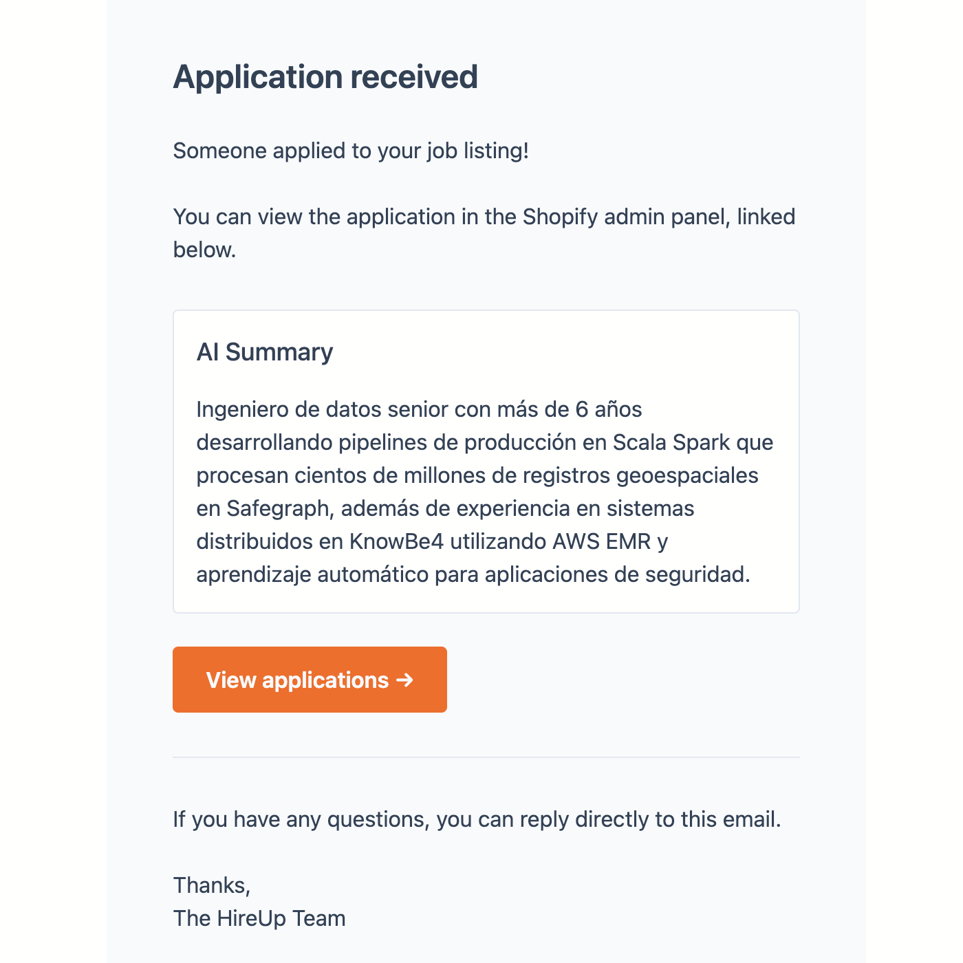963x963 pixels.
Task: Click the word KnowBe4 in summary
Action: [x=397, y=541]
